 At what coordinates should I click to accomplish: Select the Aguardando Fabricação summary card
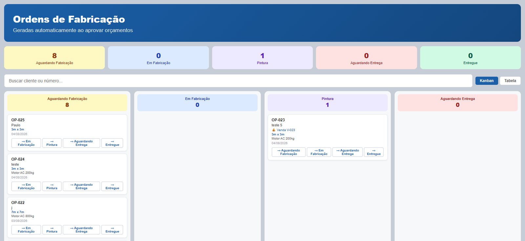pyautogui.click(x=54, y=58)
